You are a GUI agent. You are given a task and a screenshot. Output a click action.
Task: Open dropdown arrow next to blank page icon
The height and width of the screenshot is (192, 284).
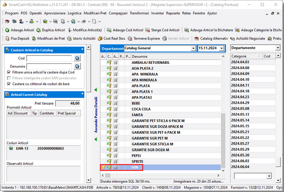coord(100,22)
